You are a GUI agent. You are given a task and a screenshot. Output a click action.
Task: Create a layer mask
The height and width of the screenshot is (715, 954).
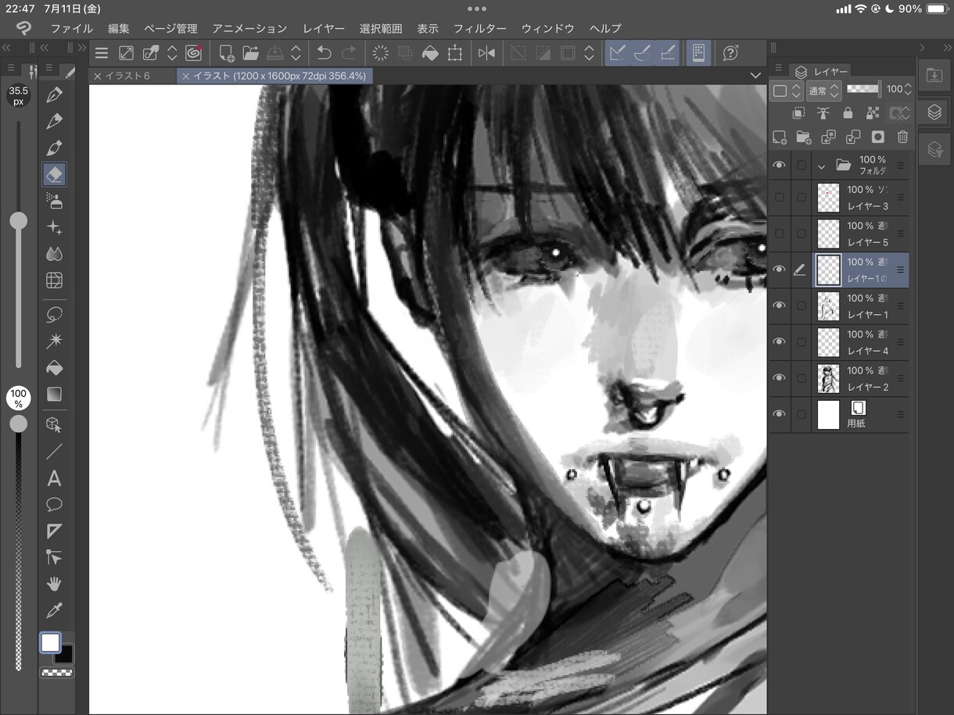tap(878, 137)
